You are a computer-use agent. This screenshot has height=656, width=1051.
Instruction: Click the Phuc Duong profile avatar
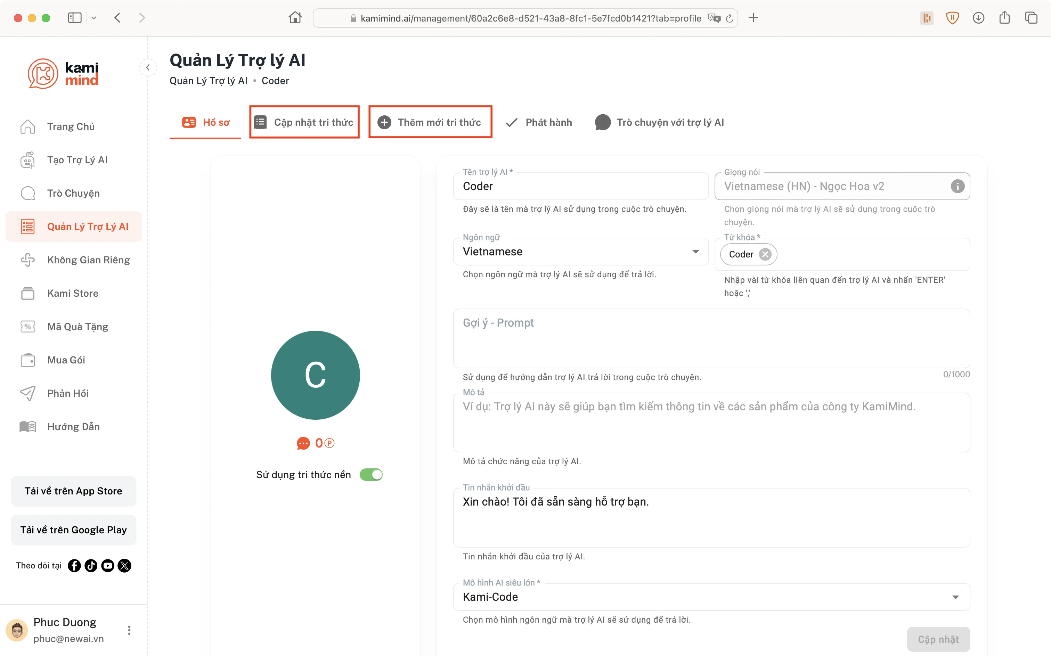tap(17, 630)
